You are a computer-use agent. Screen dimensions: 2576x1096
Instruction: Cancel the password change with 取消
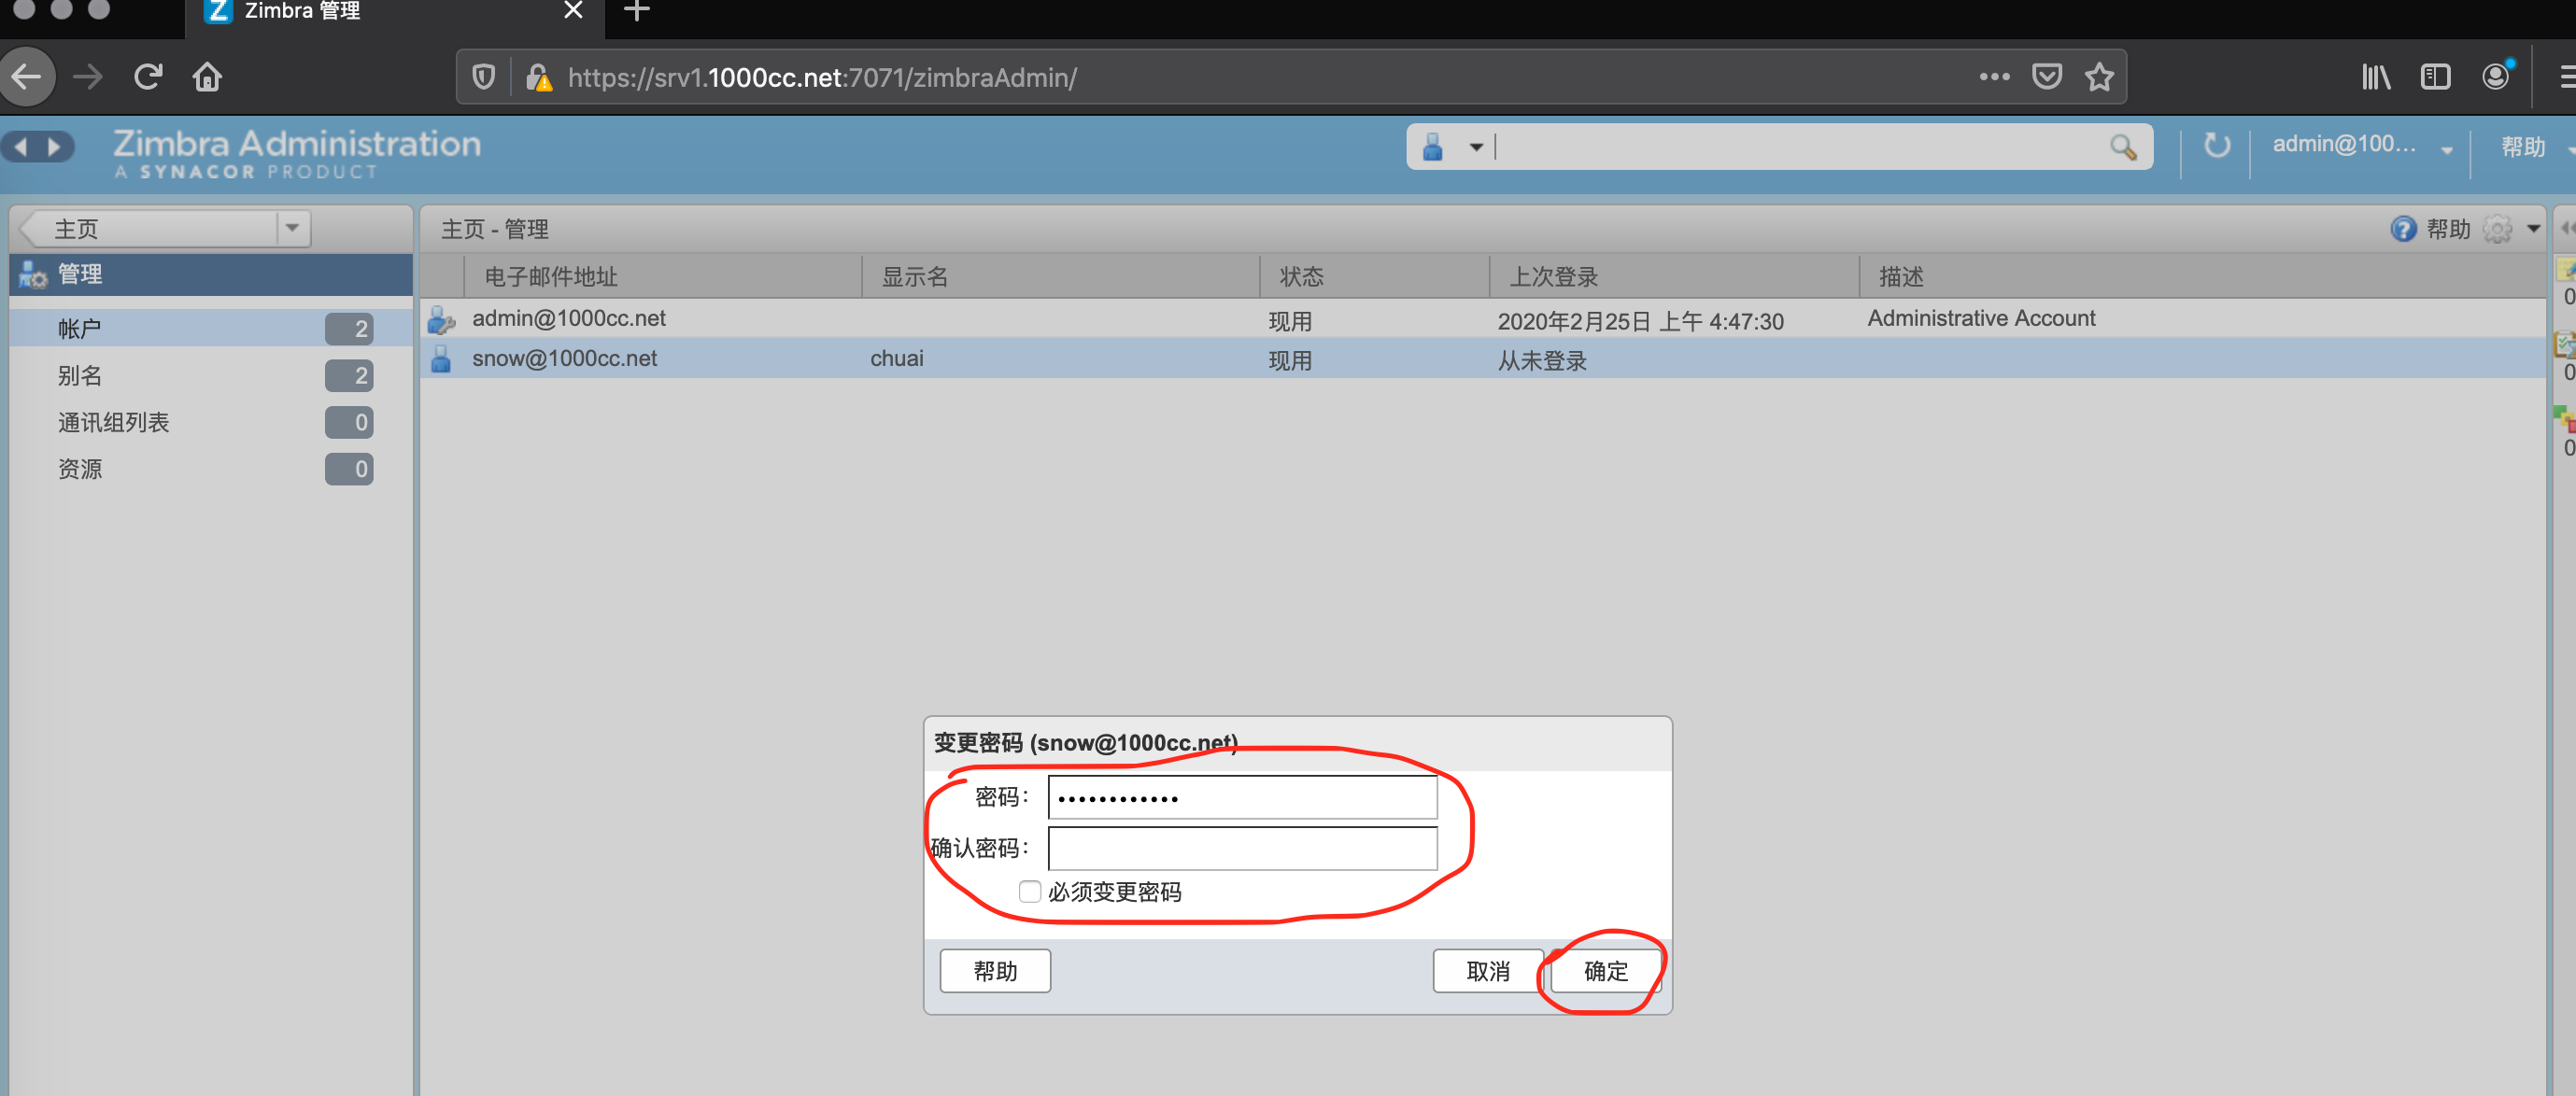[1488, 970]
